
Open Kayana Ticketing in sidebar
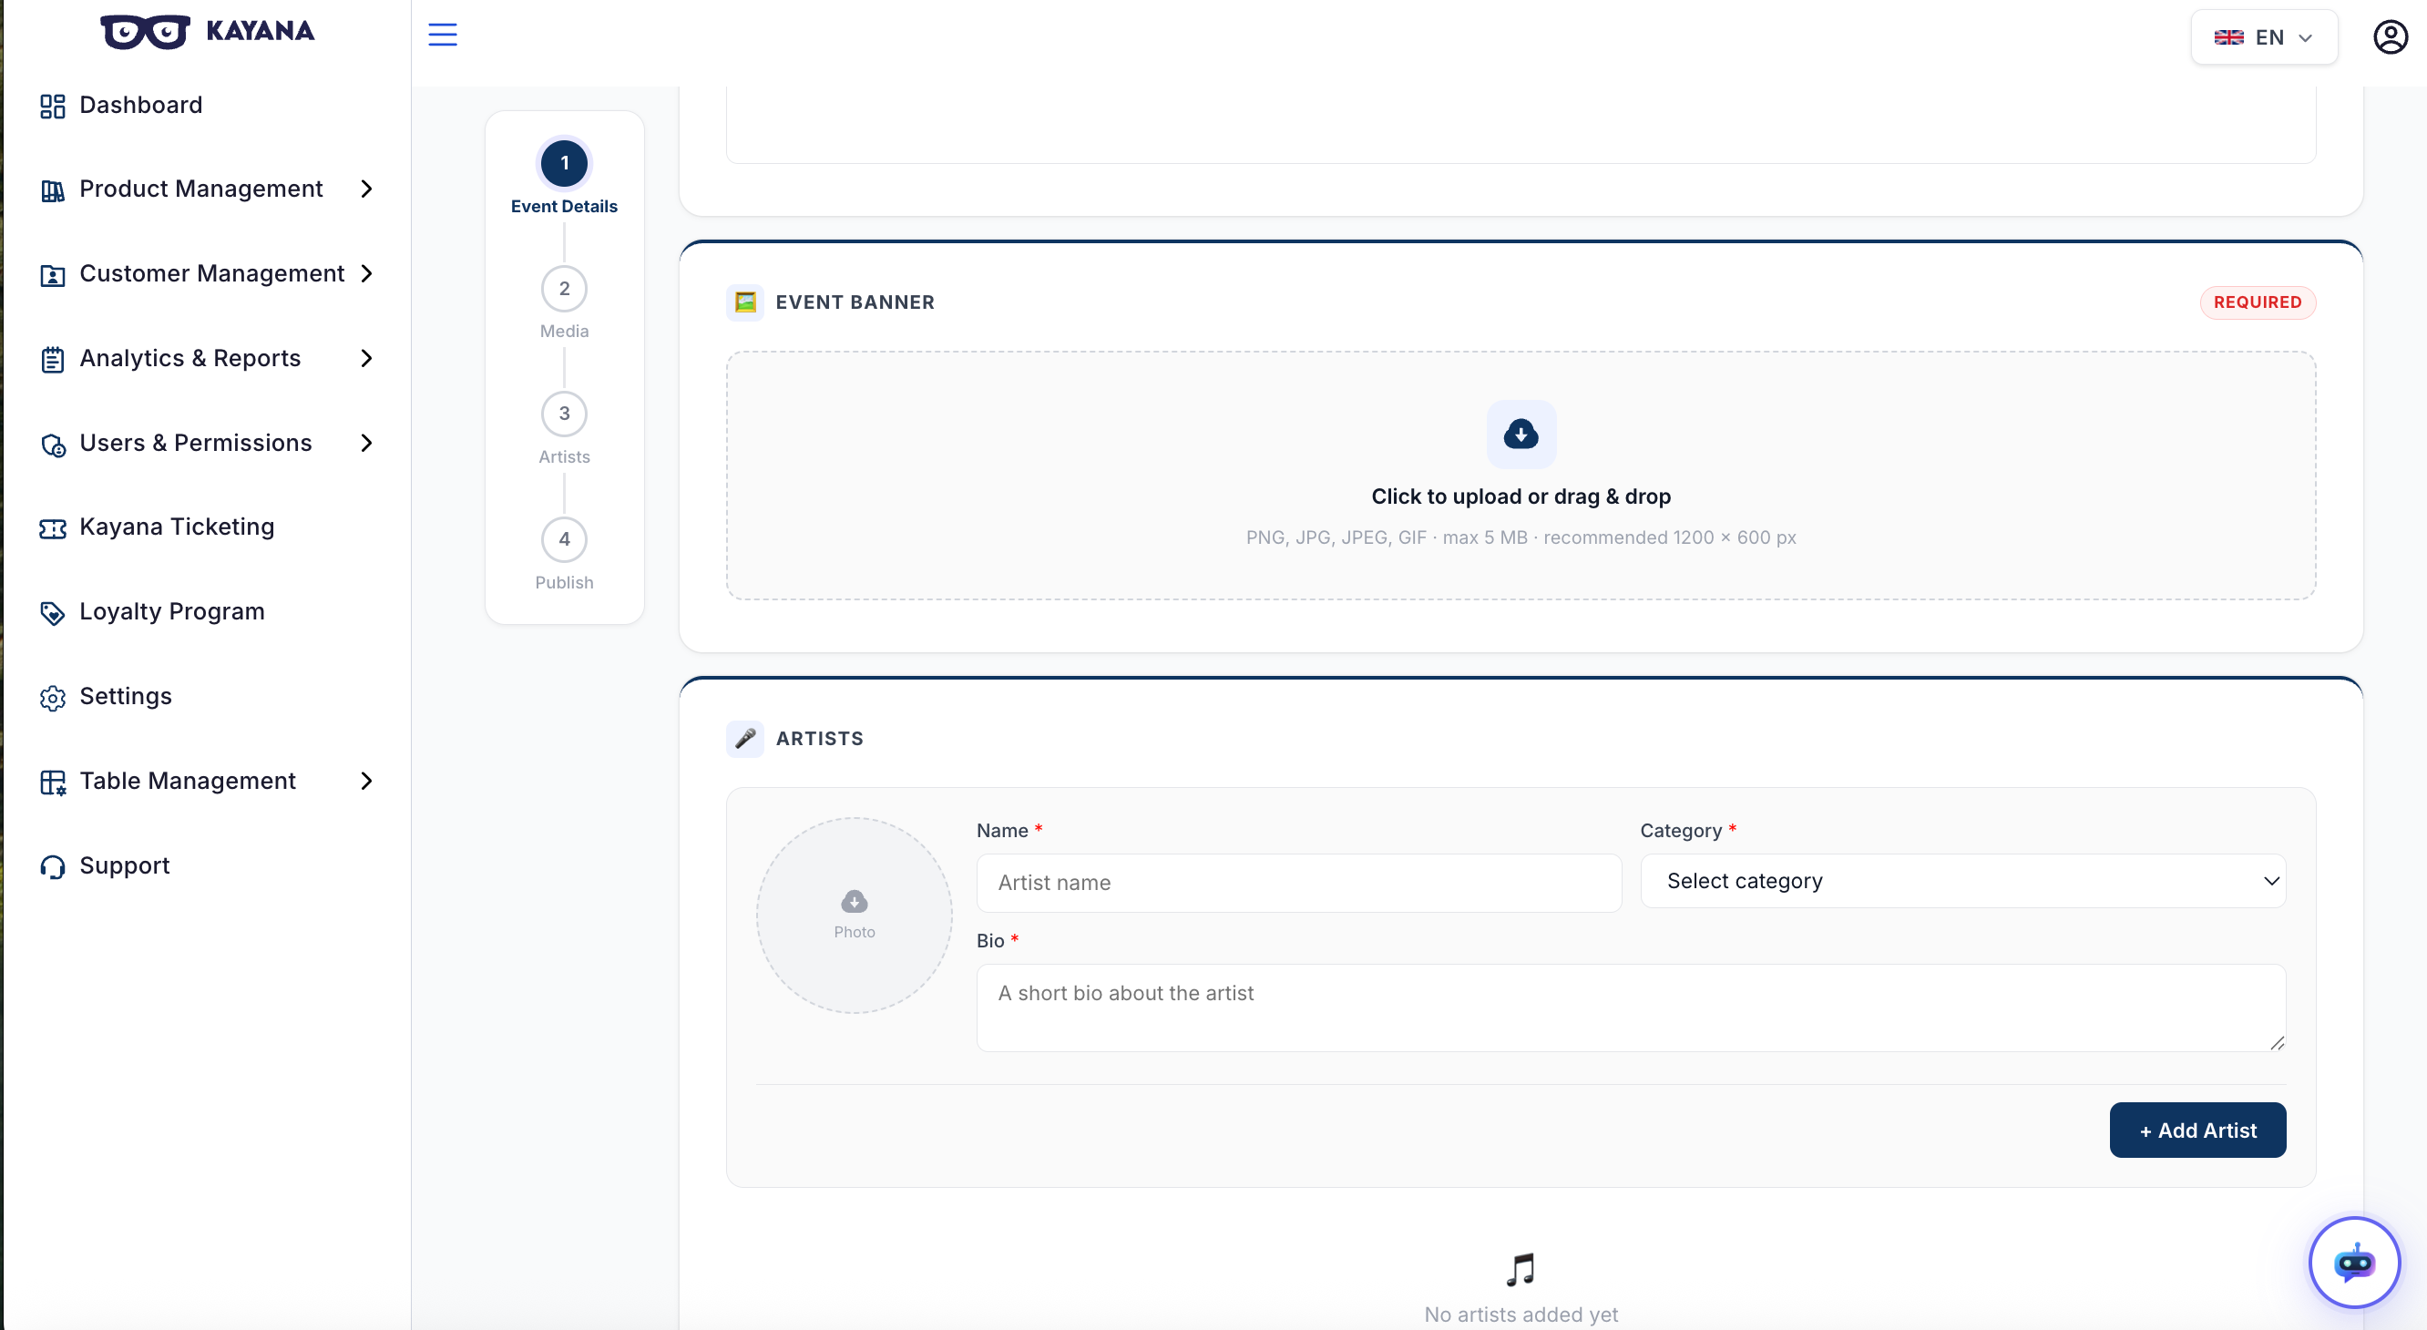[x=177, y=527]
